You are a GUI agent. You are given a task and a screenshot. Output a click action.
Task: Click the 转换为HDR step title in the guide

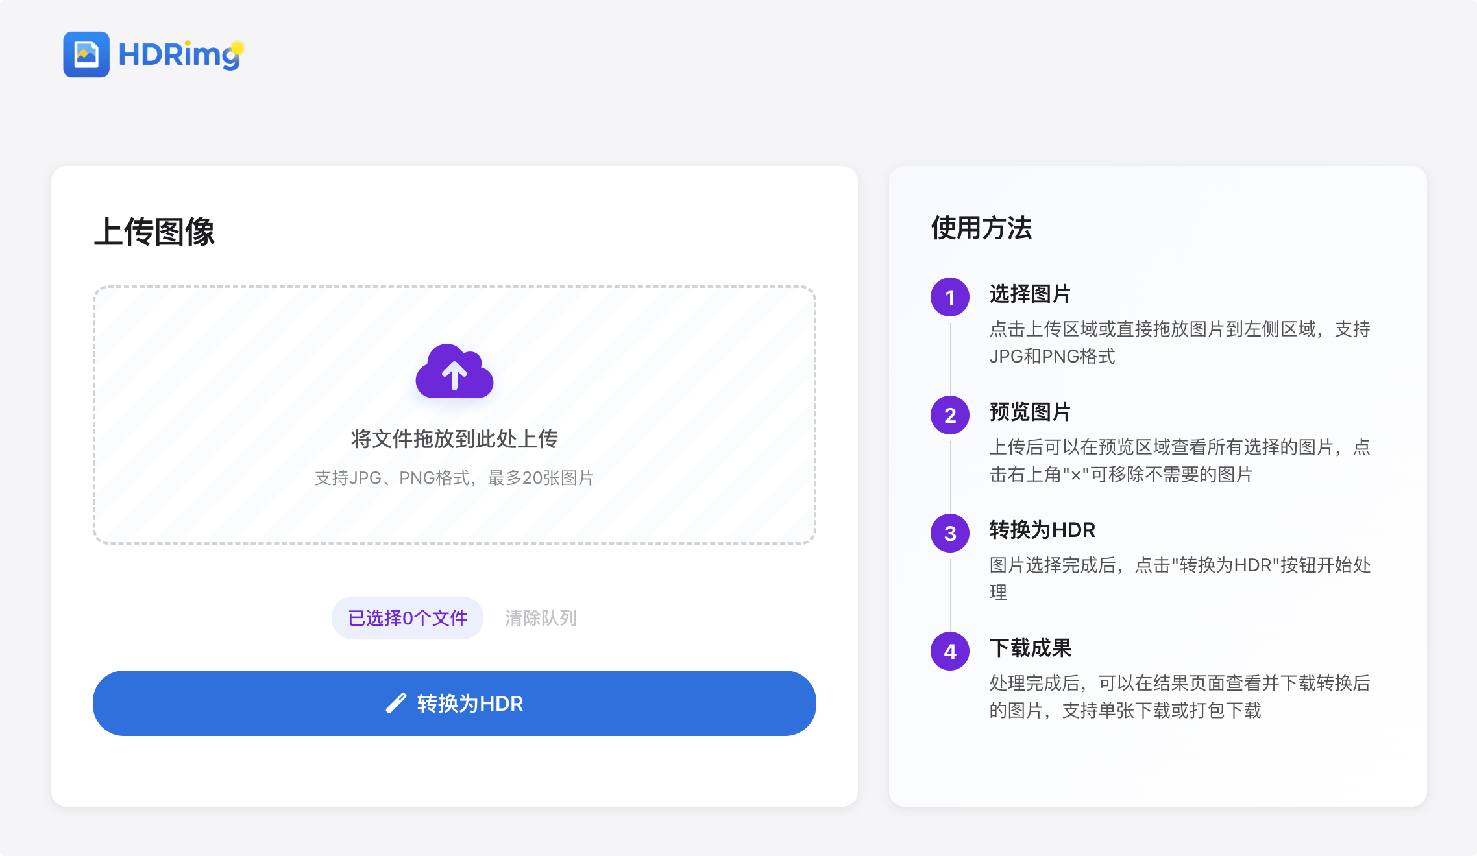1042,530
